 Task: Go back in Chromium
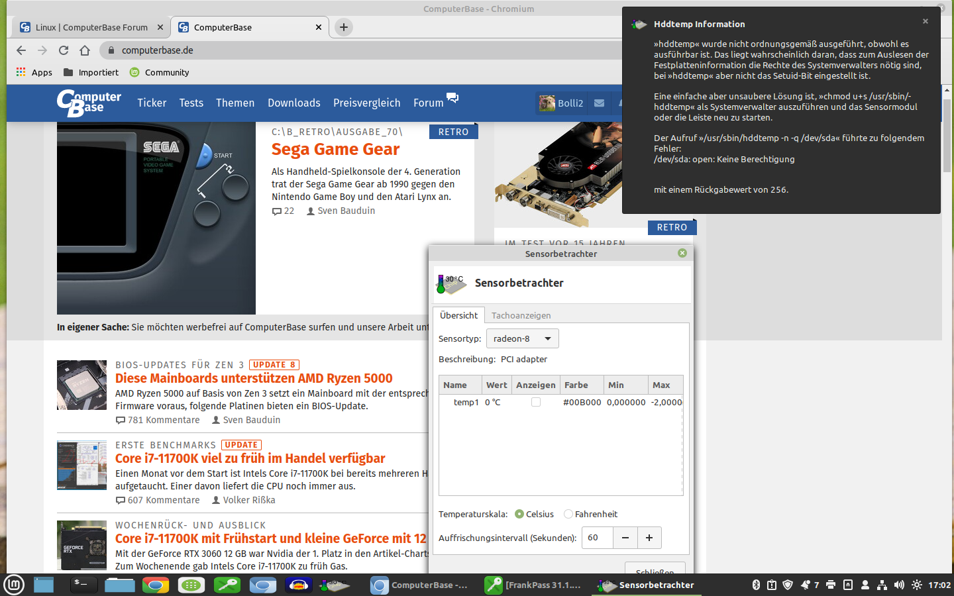21,50
